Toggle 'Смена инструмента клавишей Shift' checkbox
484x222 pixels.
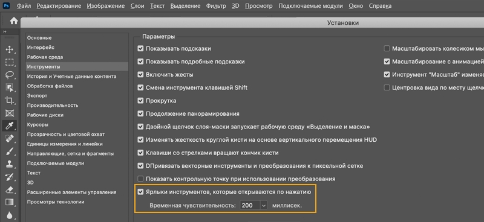click(141, 87)
